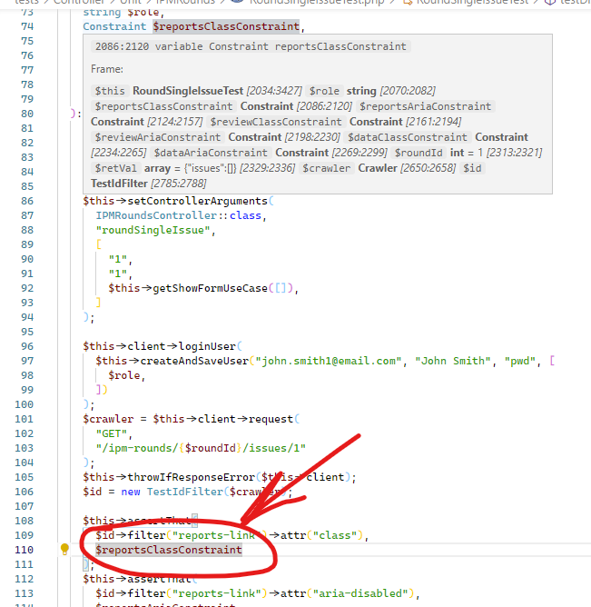Viewport: 591px width, 607px height.
Task: Click the $this chip in the hover tooltip
Action: click(x=110, y=91)
